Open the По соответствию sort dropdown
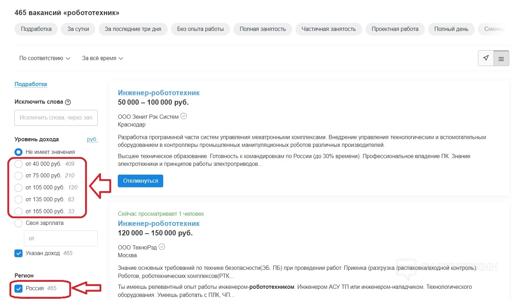The width and height of the screenshot is (516, 299). point(45,58)
